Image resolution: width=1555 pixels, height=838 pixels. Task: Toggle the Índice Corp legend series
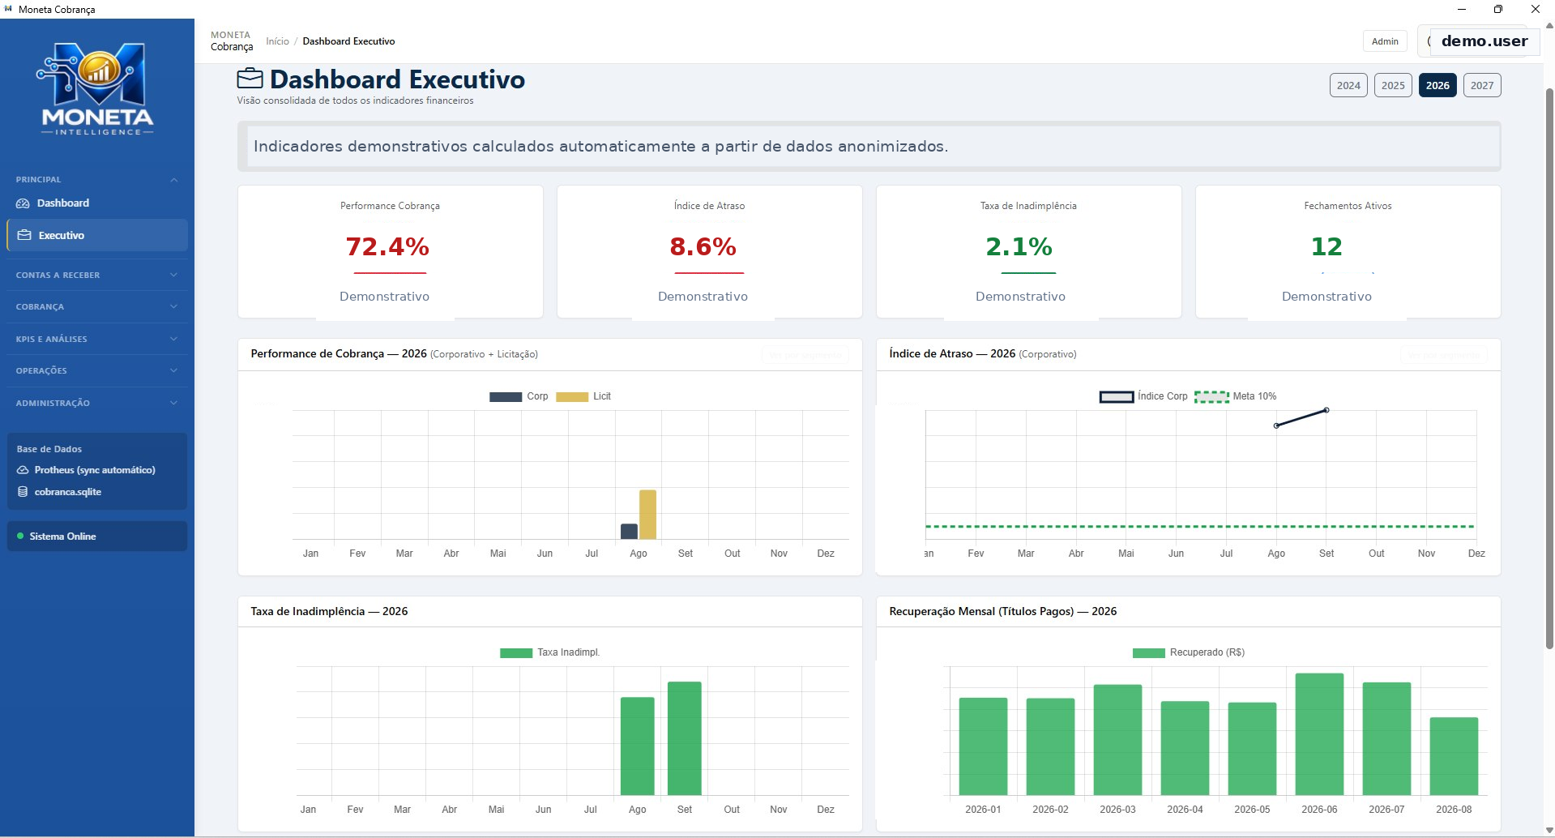coord(1143,396)
